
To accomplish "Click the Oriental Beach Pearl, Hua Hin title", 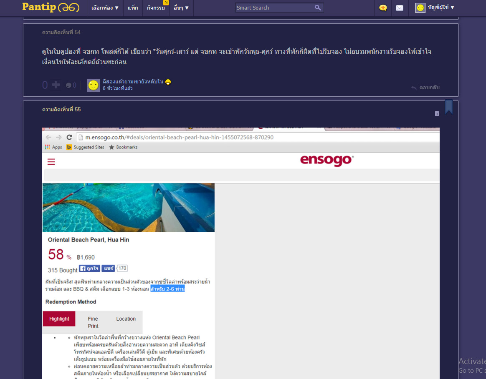I will tap(89, 240).
